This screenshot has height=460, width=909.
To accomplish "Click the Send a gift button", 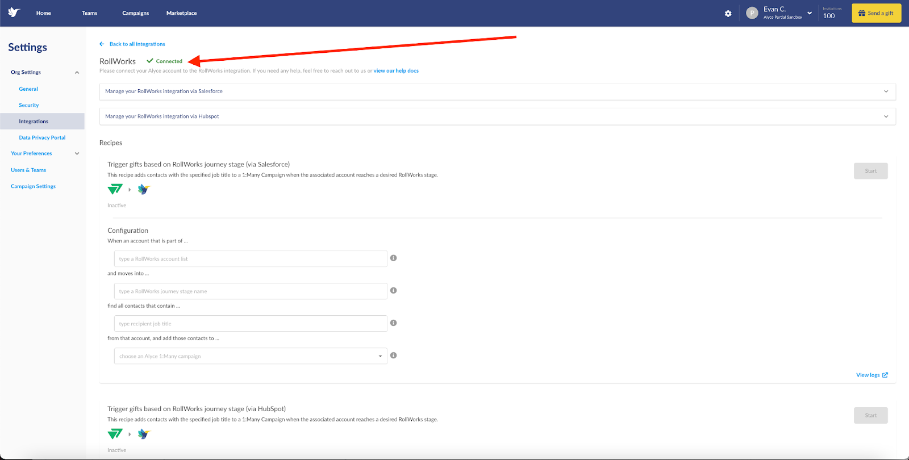I will click(x=876, y=13).
